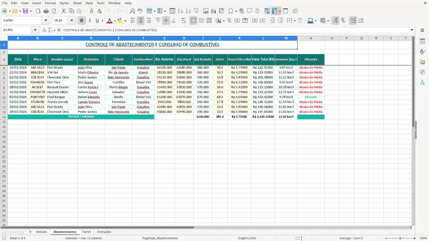Click the Situação column header cell
Image resolution: width=429 pixels, height=241 pixels.
311,60
